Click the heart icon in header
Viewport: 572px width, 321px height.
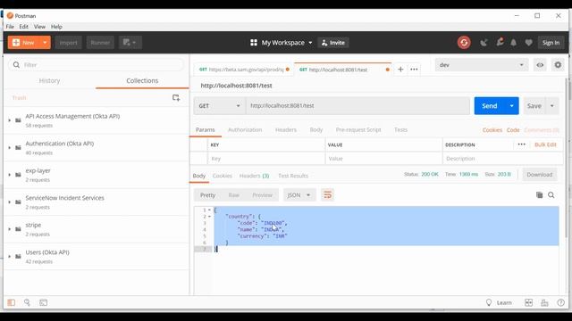click(528, 43)
